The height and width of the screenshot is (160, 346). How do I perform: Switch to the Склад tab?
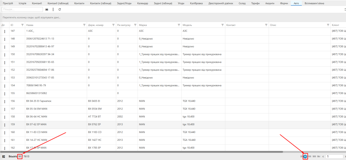(242, 3)
